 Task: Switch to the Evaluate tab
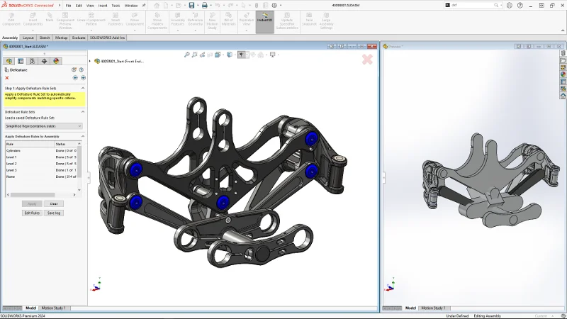tap(79, 38)
